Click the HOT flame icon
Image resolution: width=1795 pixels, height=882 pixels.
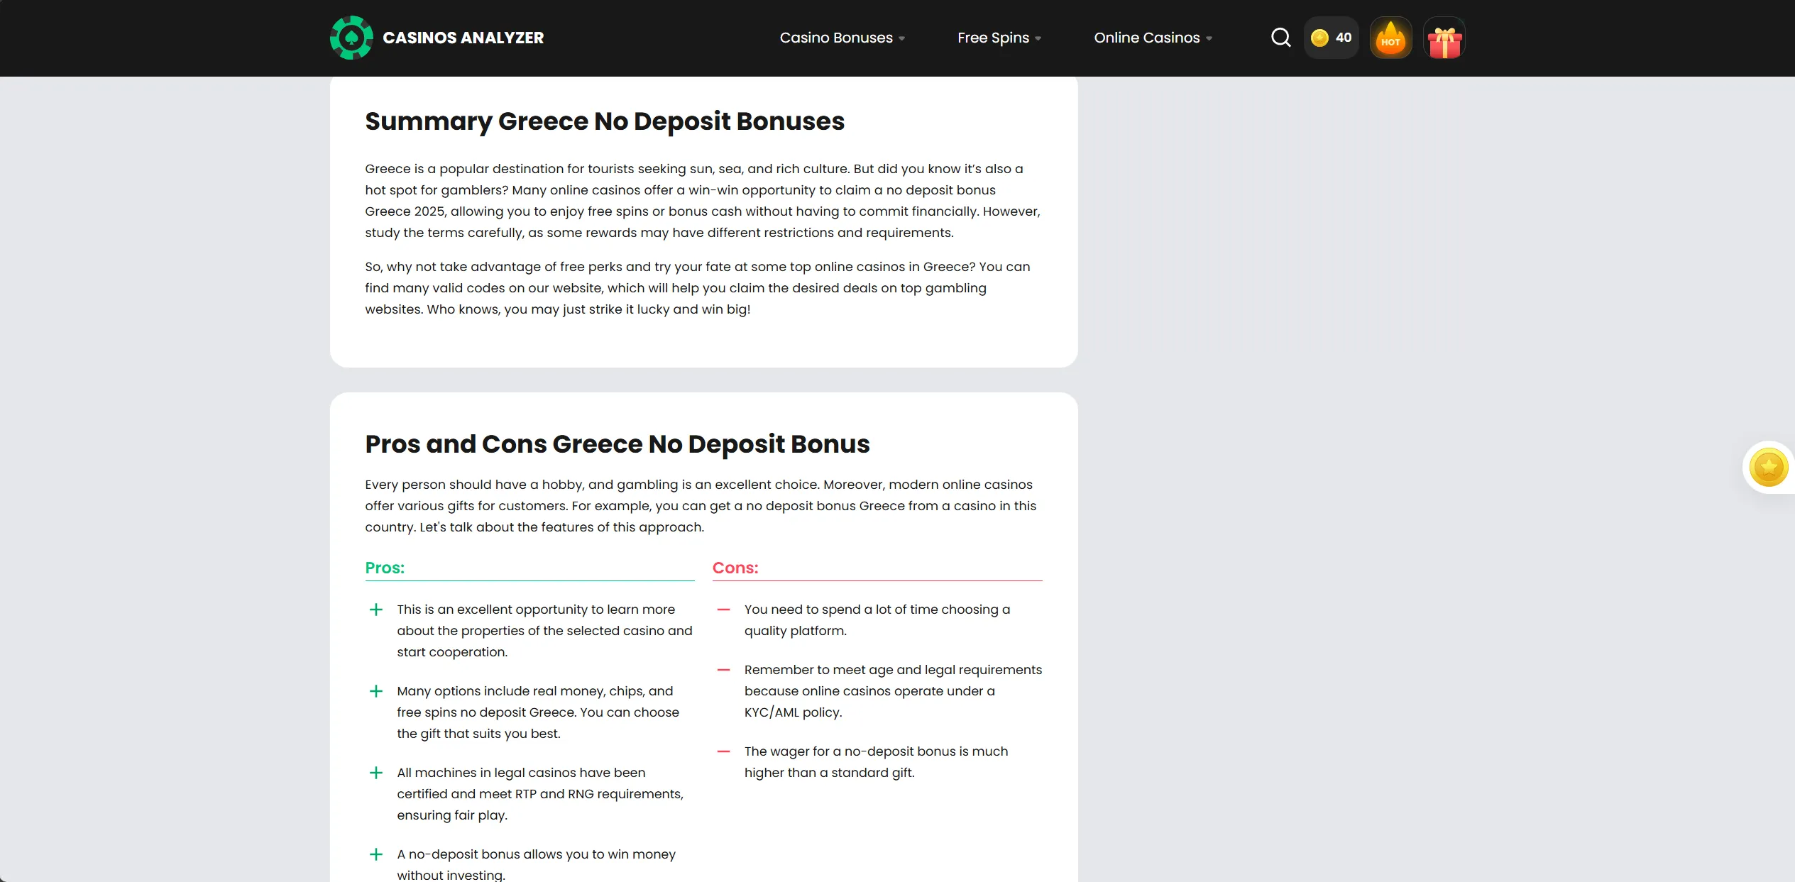click(x=1390, y=38)
